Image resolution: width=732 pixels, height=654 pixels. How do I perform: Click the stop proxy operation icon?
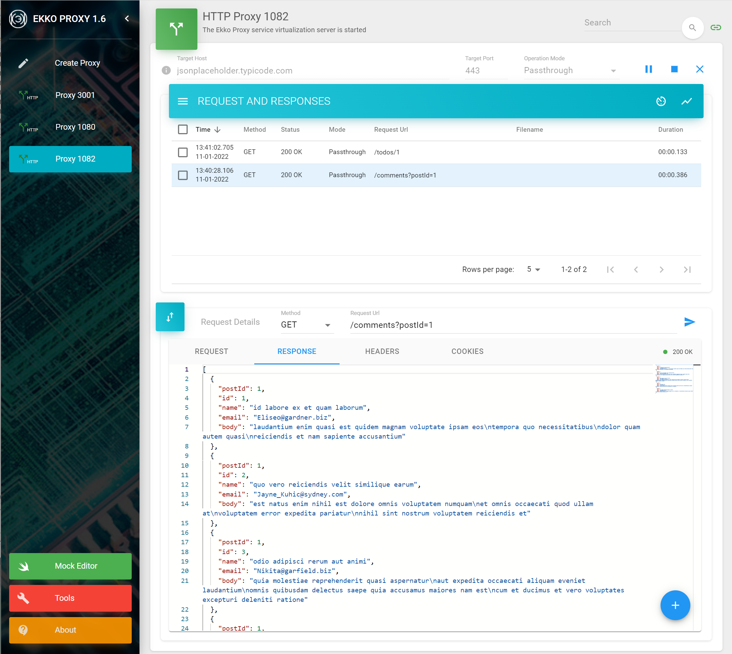(674, 69)
